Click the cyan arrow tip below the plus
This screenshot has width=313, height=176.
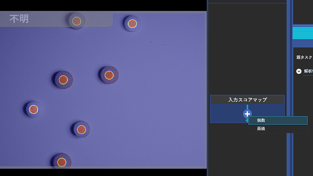(x=247, y=121)
